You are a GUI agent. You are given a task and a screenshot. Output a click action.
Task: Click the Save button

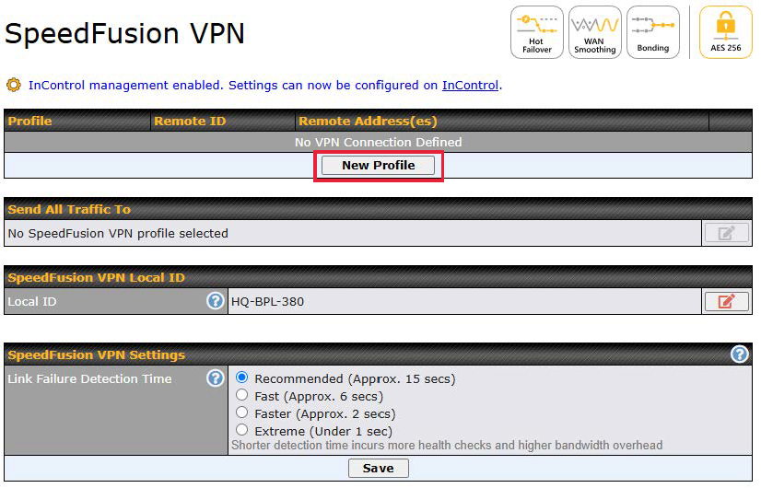[x=378, y=469]
